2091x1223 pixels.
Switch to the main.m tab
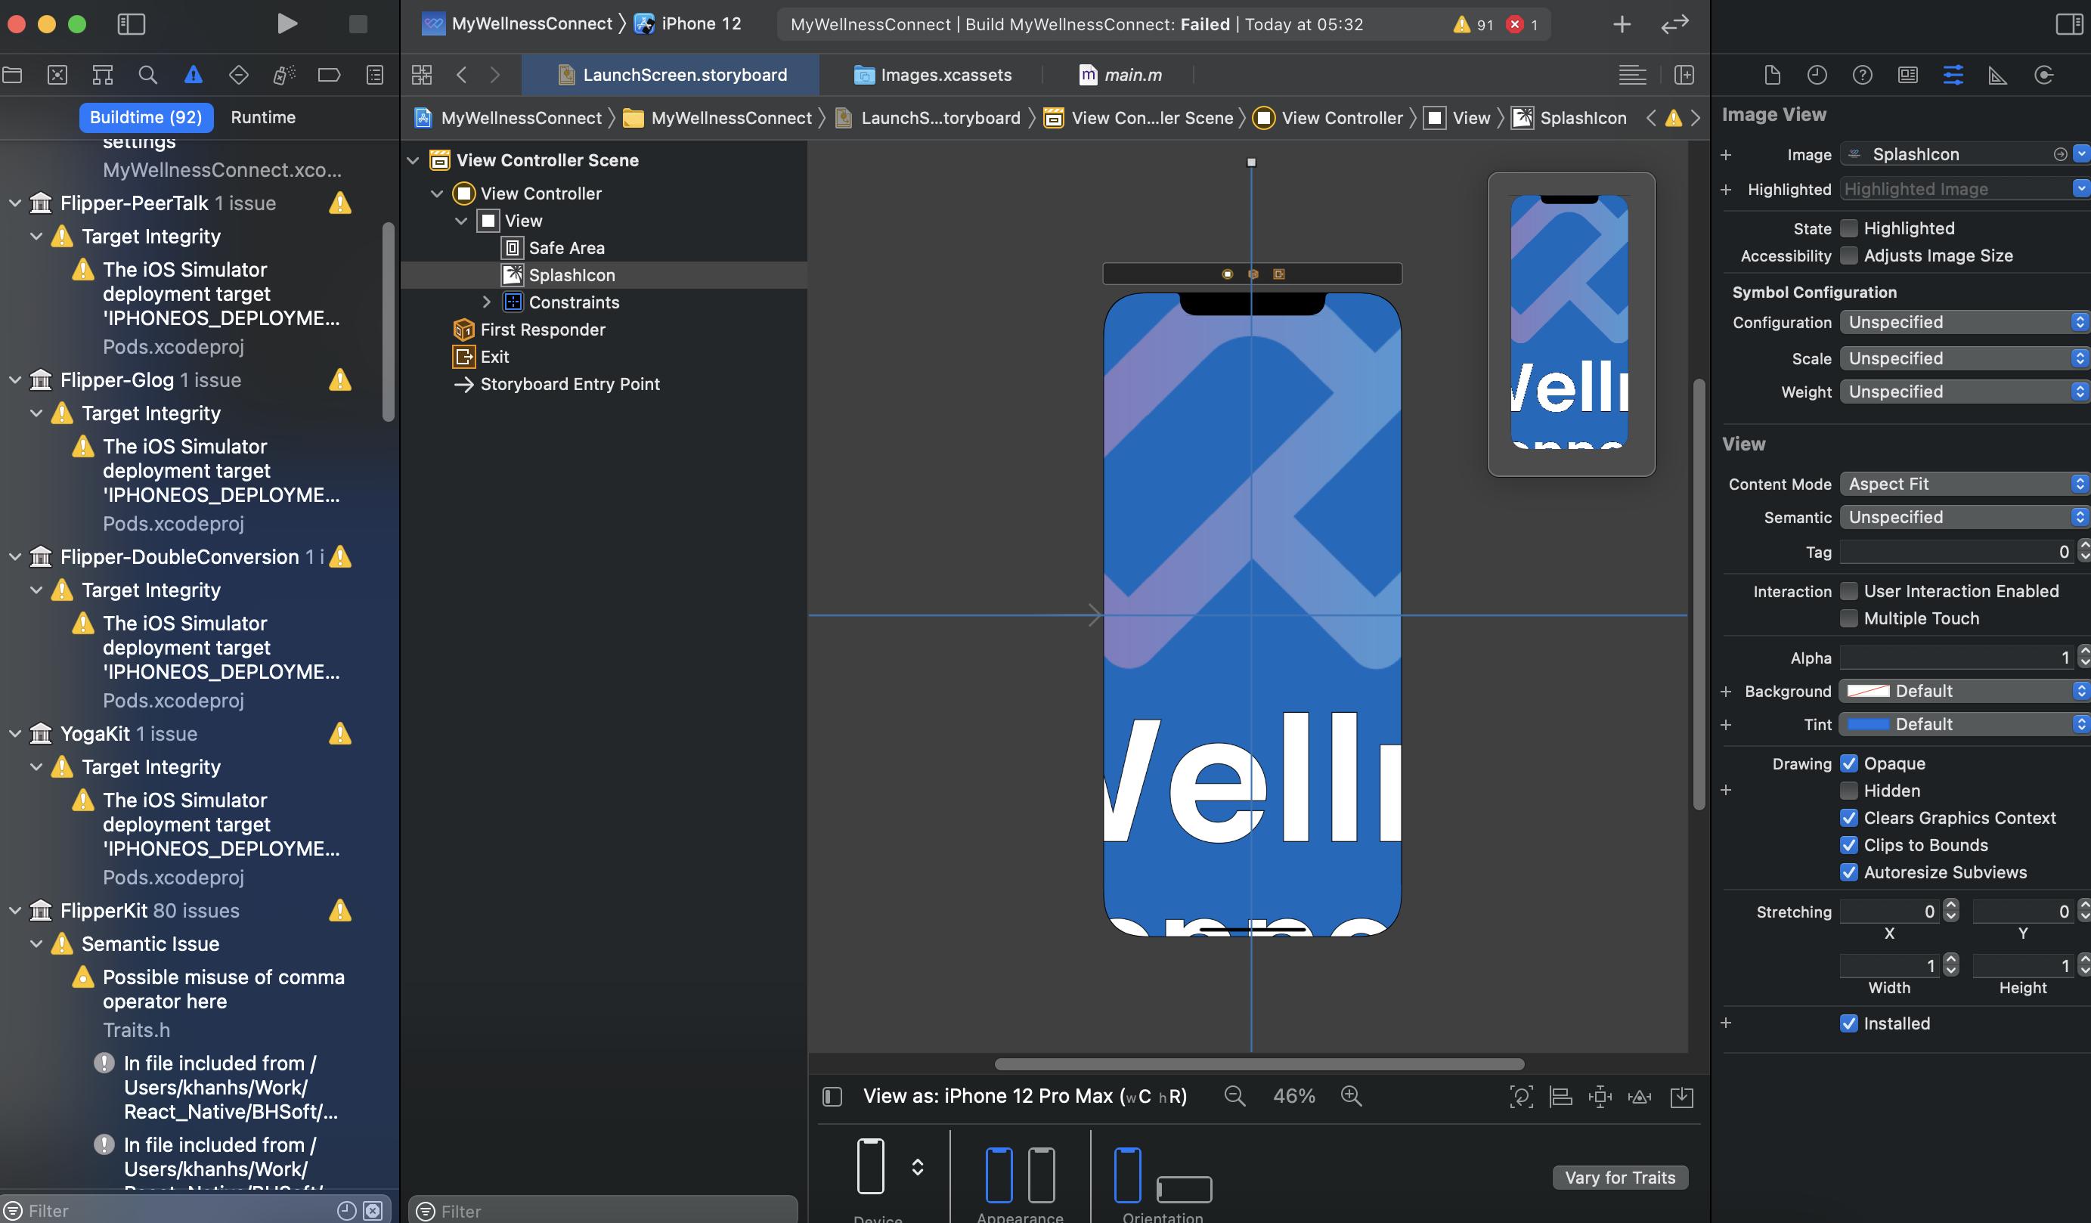(x=1120, y=75)
